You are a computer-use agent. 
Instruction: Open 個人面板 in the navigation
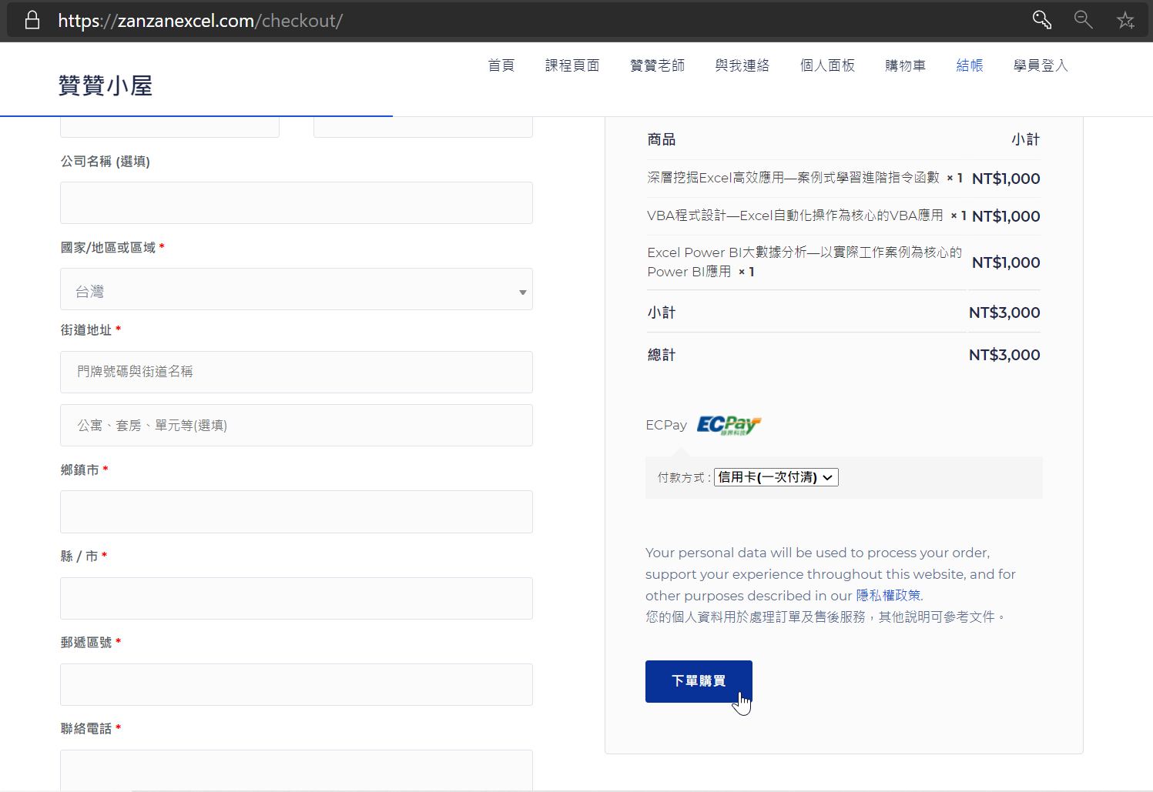point(827,65)
